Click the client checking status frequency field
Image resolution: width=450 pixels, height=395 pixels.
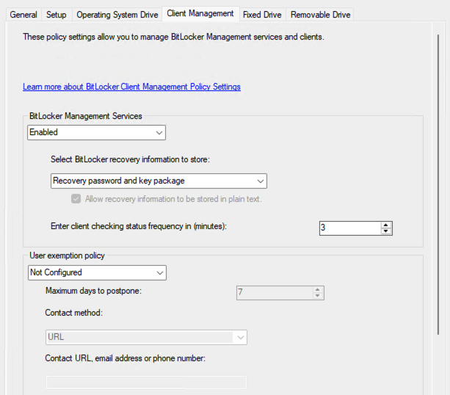350,228
